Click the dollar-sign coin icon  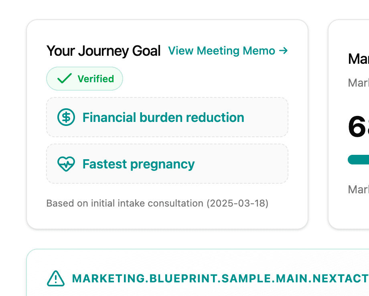tap(66, 118)
